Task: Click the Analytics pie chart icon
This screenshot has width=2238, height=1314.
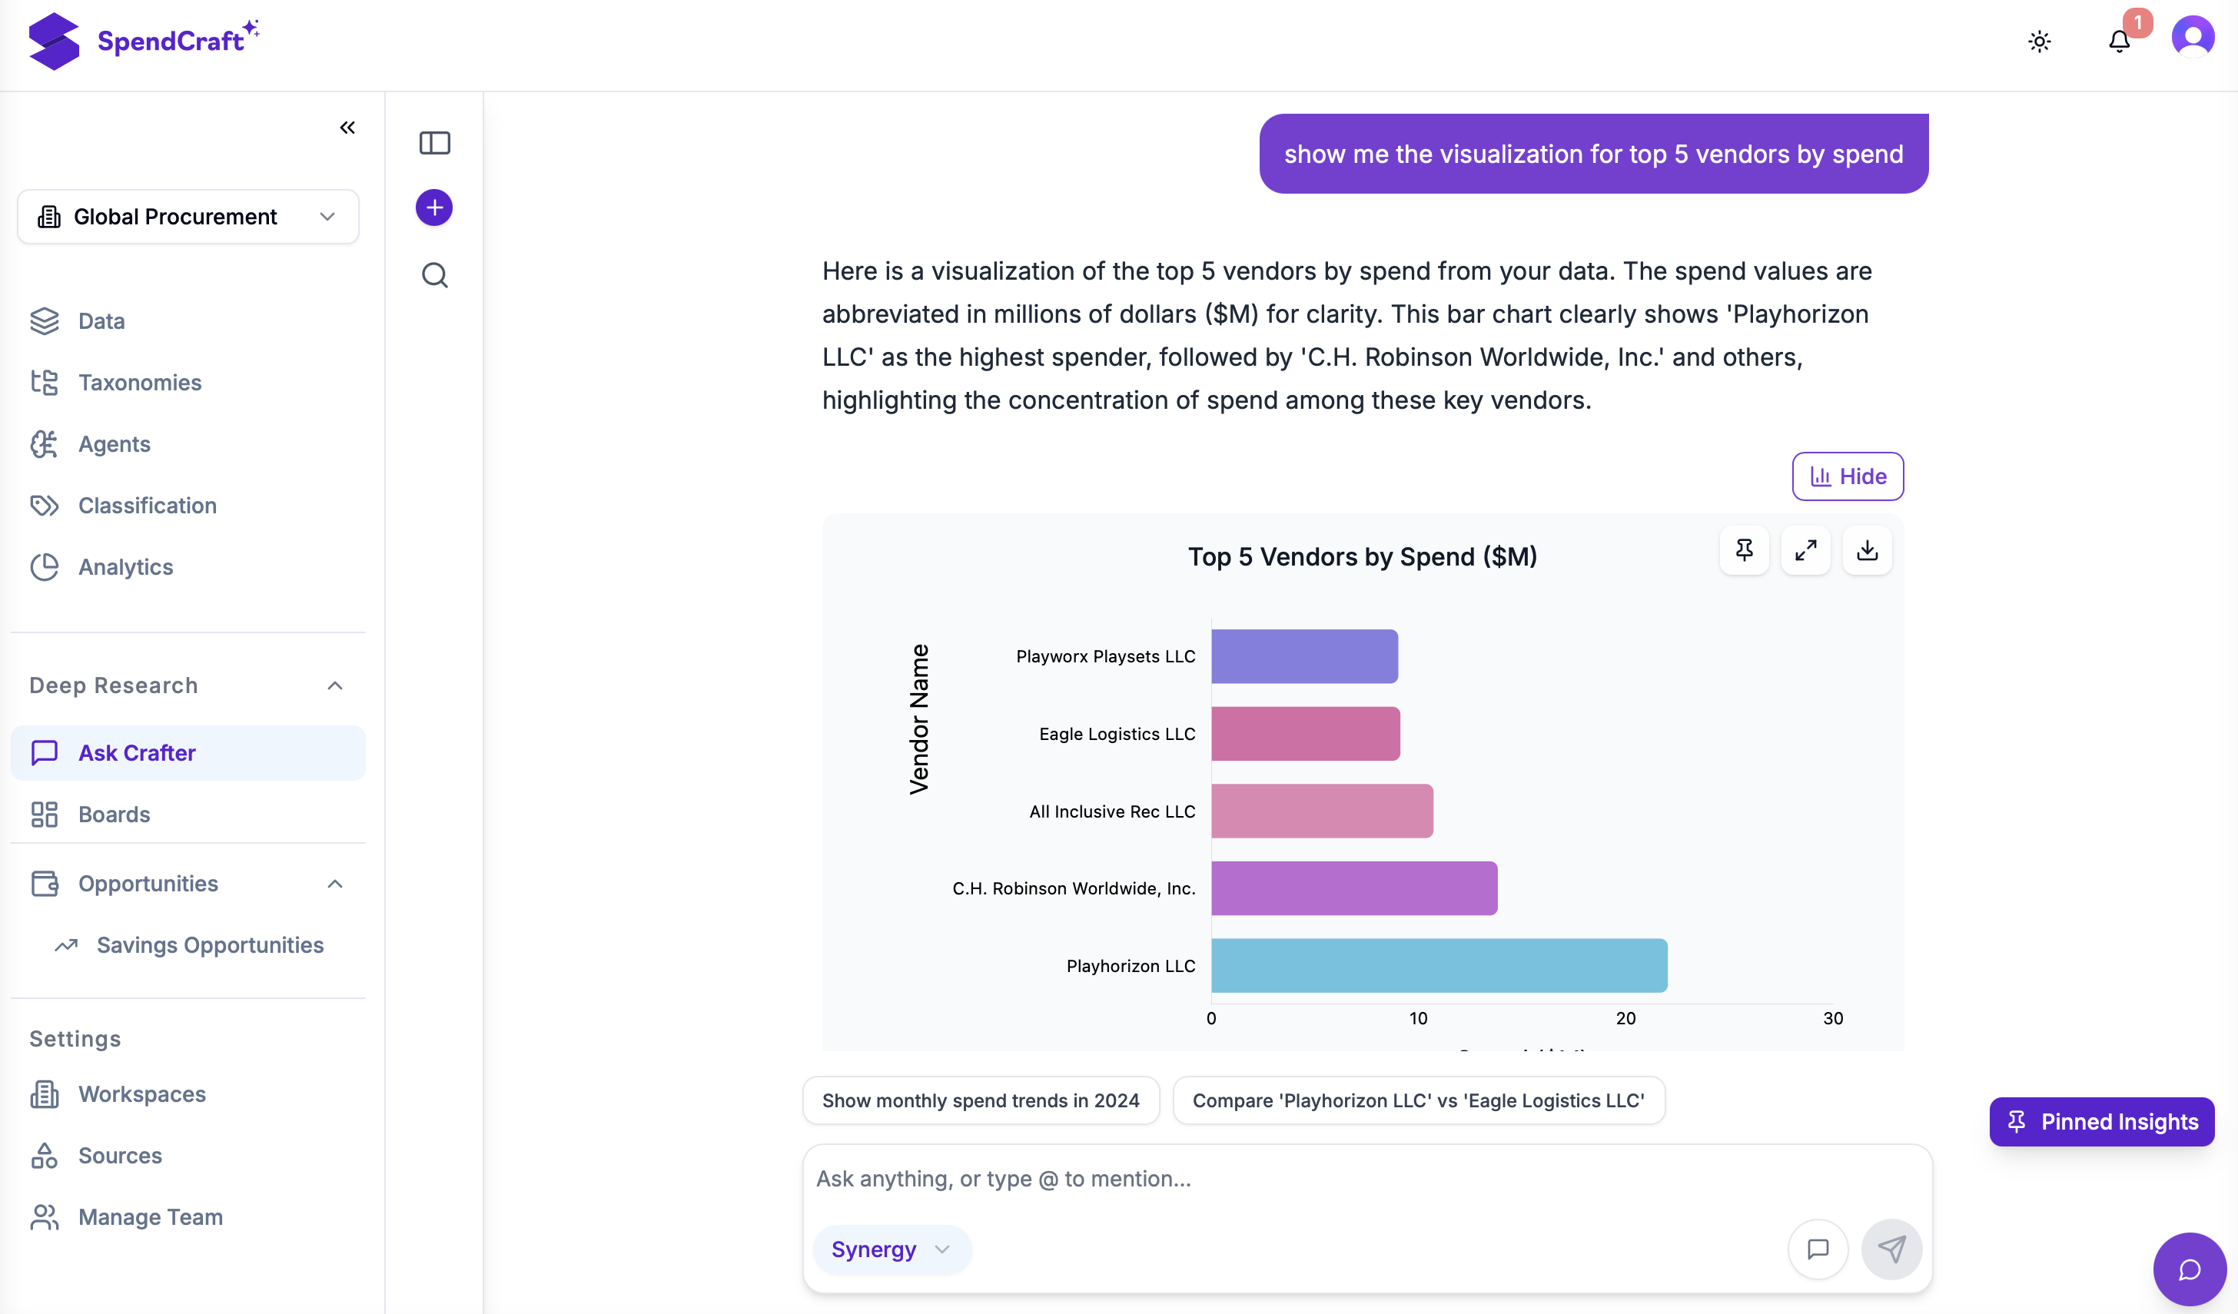Action: pyautogui.click(x=45, y=566)
